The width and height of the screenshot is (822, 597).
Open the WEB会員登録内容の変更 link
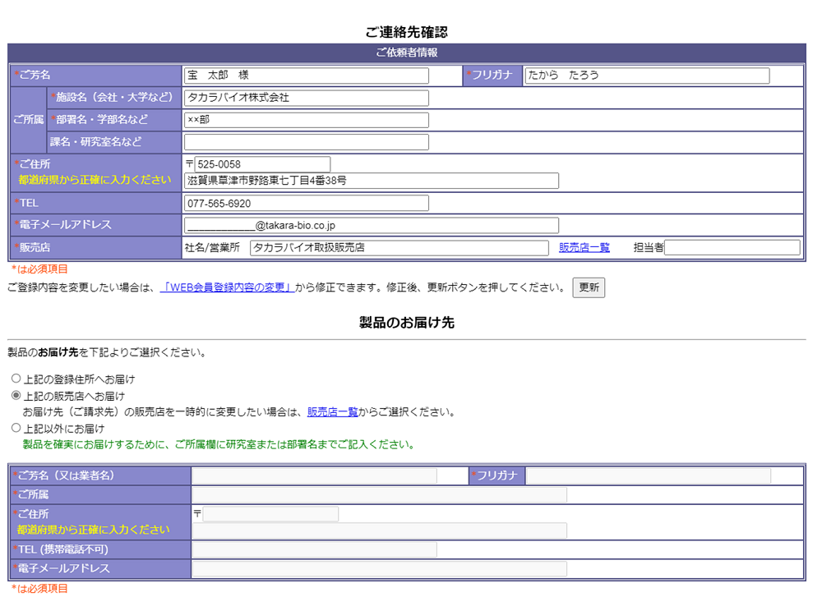click(227, 287)
